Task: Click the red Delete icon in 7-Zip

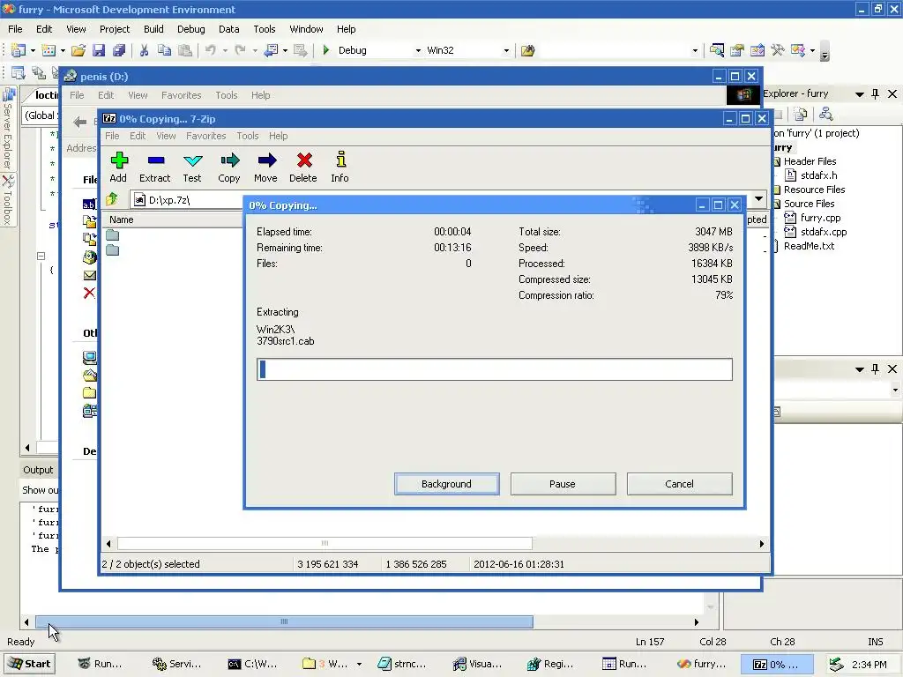Action: pos(303,160)
